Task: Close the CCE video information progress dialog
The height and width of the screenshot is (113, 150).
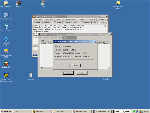Action: pyautogui.click(x=96, y=42)
